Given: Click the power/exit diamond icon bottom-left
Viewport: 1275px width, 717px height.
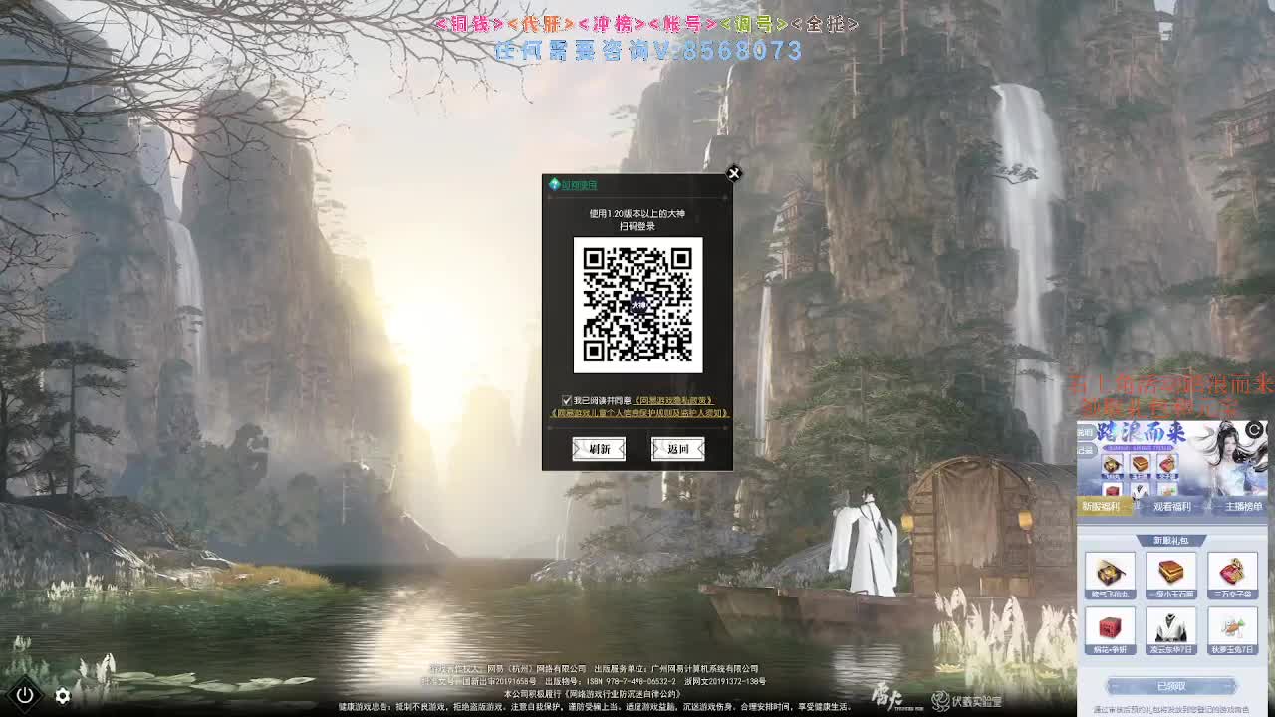Looking at the screenshot, I should pos(26,696).
